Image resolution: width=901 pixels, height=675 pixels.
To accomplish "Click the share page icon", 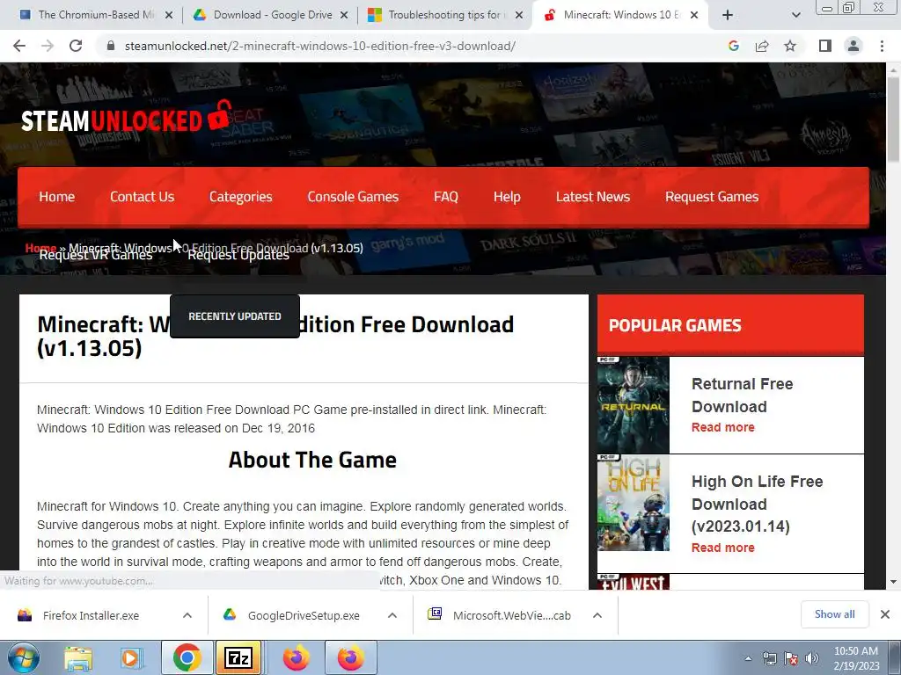I will pyautogui.click(x=762, y=46).
